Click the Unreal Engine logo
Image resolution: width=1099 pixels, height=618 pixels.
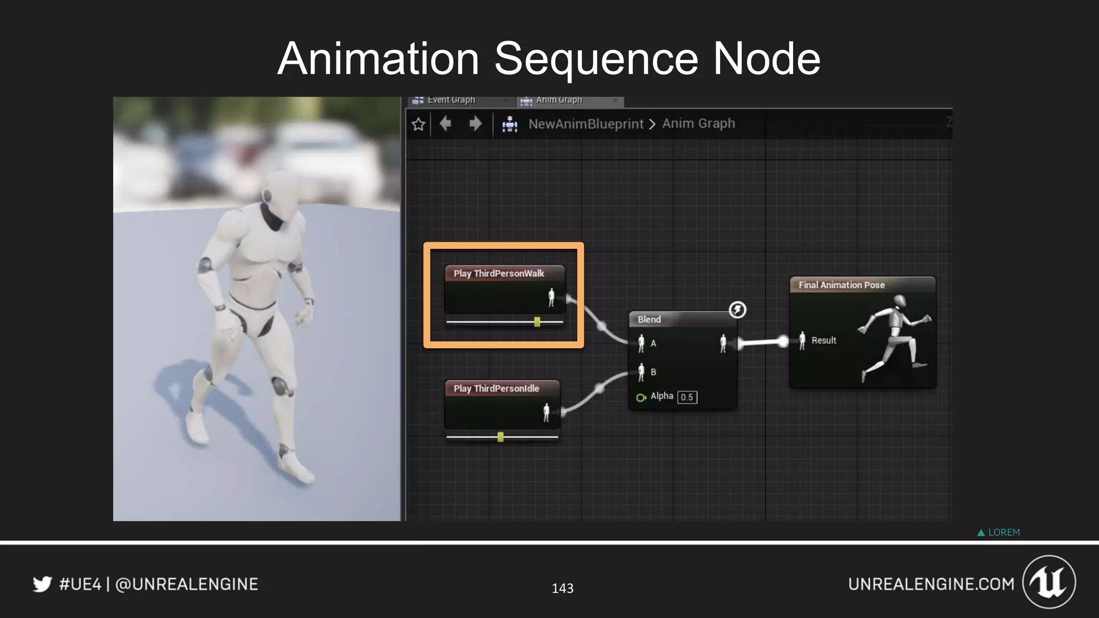point(1049,582)
